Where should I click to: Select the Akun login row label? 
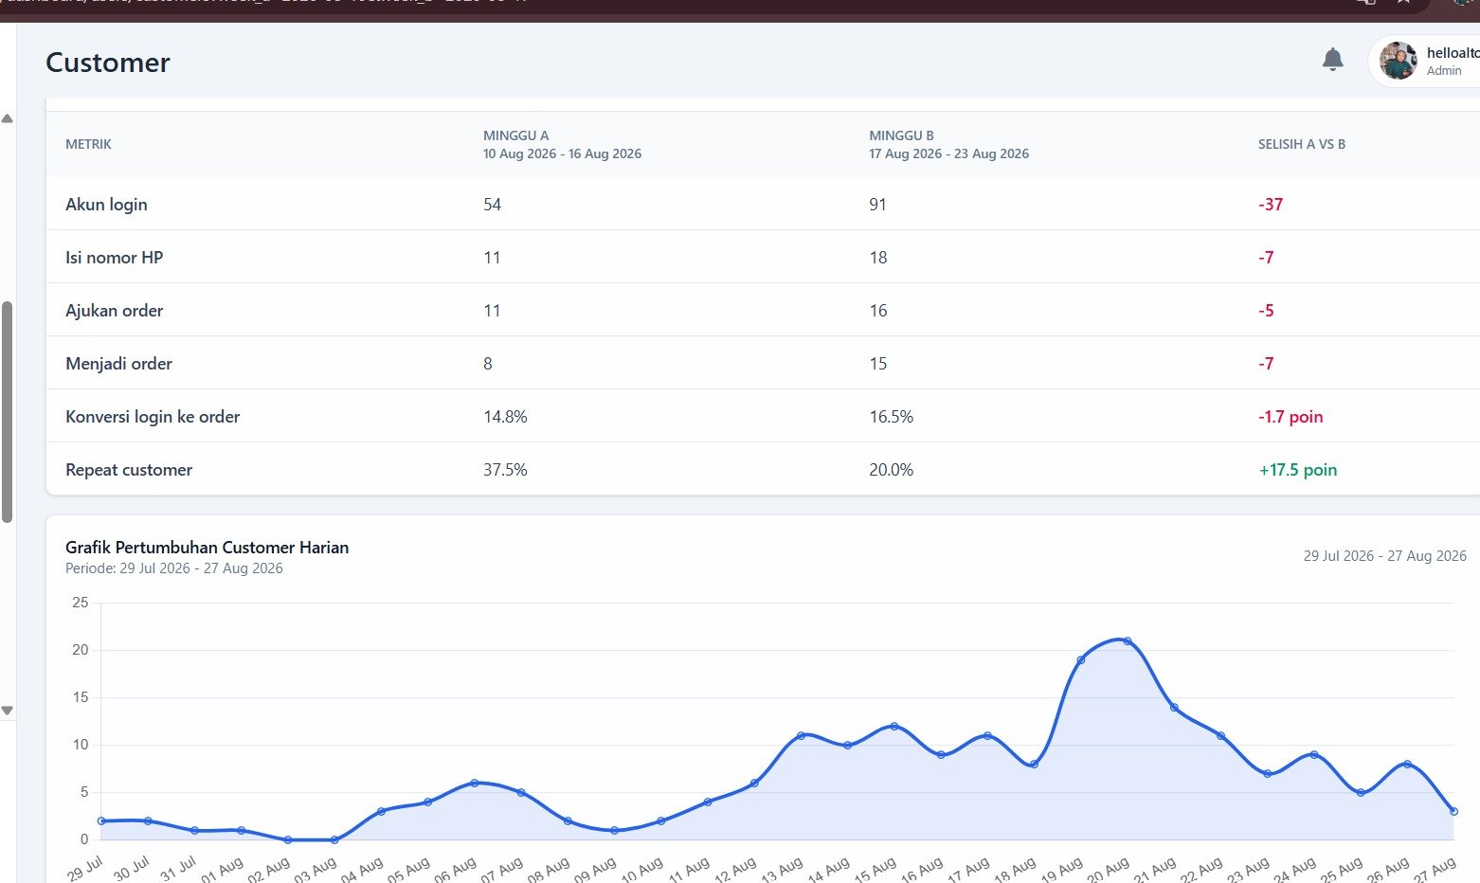[x=106, y=205]
